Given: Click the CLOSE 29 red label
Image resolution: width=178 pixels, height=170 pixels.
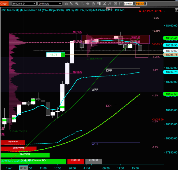Looking at the screenshot, I should 158,120.
